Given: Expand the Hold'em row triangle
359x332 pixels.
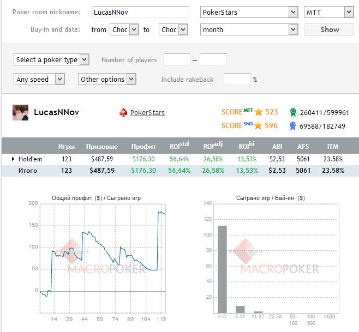Looking at the screenshot, I should tap(13, 159).
